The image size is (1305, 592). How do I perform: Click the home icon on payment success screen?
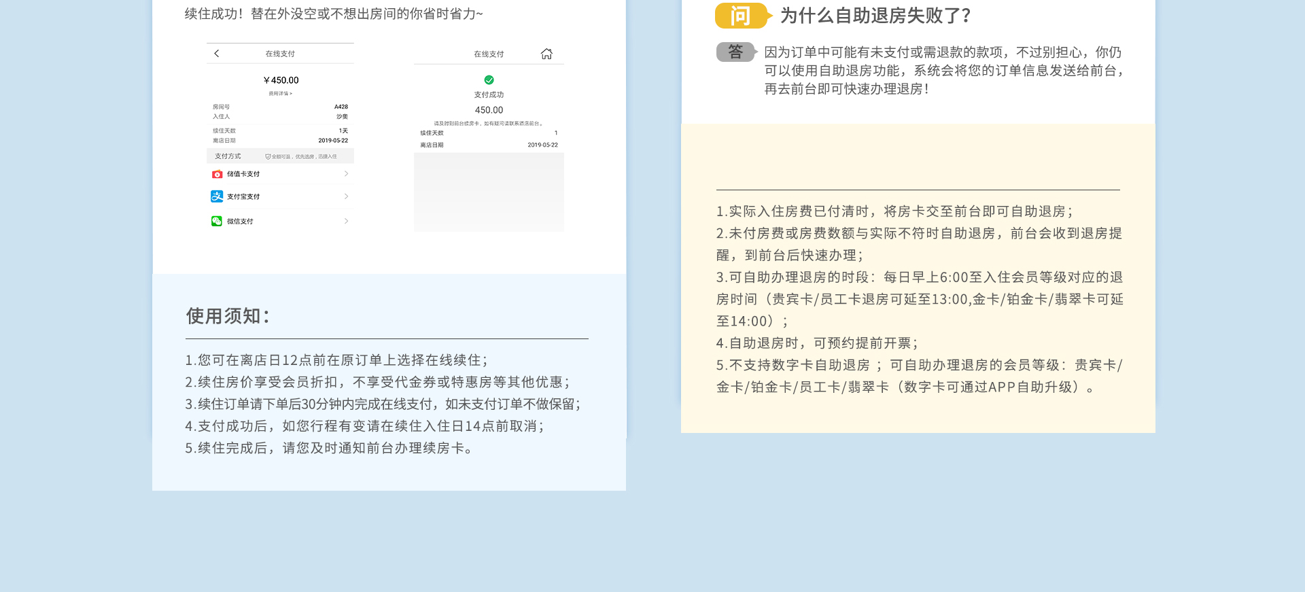click(546, 54)
